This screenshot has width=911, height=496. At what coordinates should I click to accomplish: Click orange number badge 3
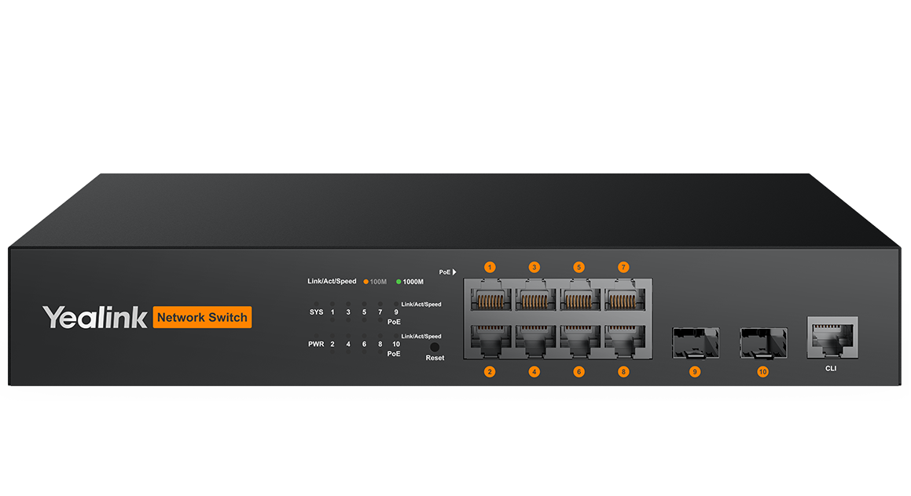coord(534,267)
